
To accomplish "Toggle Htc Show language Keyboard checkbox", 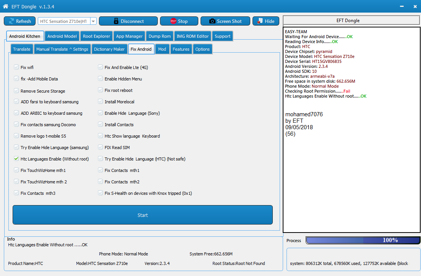I will click(100, 136).
